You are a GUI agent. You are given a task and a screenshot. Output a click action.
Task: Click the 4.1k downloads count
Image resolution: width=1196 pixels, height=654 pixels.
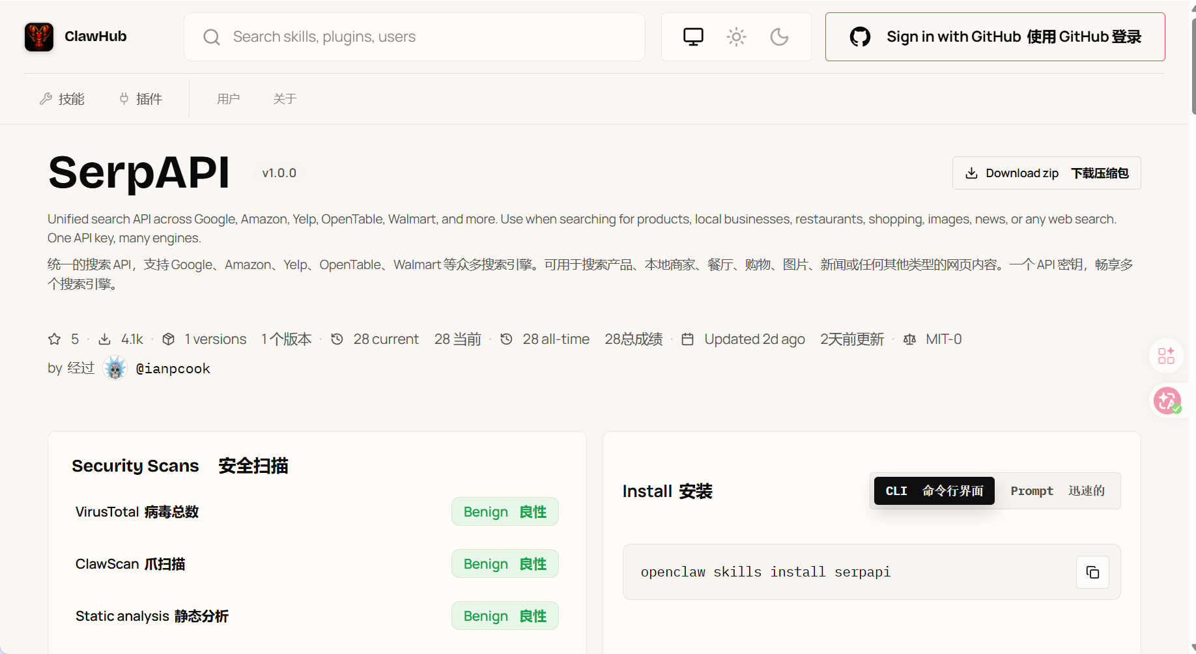click(132, 339)
